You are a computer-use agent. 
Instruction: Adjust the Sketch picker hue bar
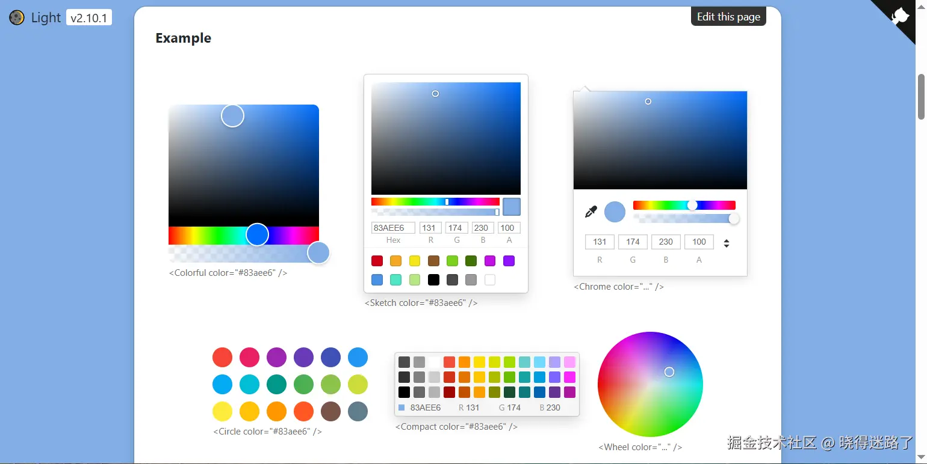(435, 202)
